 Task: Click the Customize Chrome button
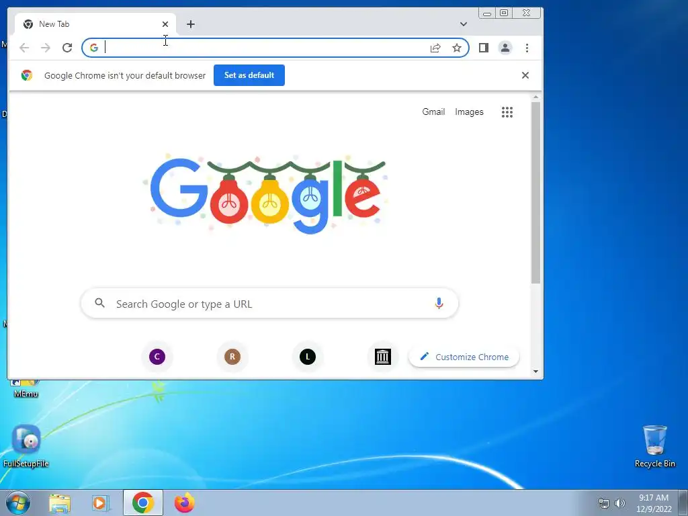(464, 357)
